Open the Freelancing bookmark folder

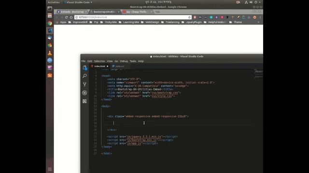pyautogui.click(x=170, y=22)
